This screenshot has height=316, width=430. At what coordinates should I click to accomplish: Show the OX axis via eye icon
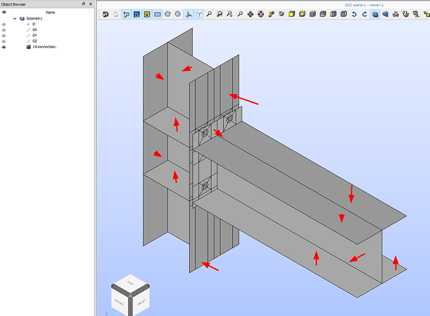tap(4, 30)
